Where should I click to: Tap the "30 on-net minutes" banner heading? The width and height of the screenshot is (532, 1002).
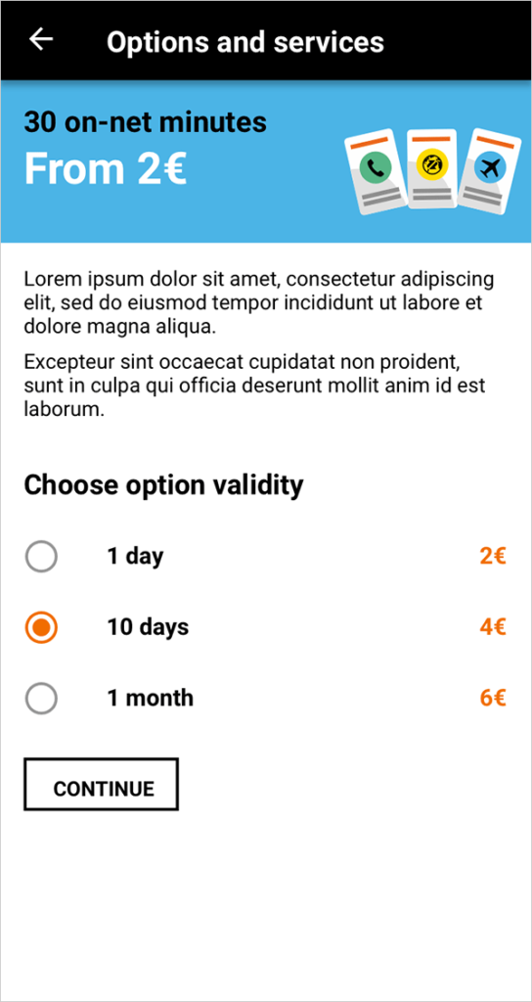pyautogui.click(x=145, y=121)
